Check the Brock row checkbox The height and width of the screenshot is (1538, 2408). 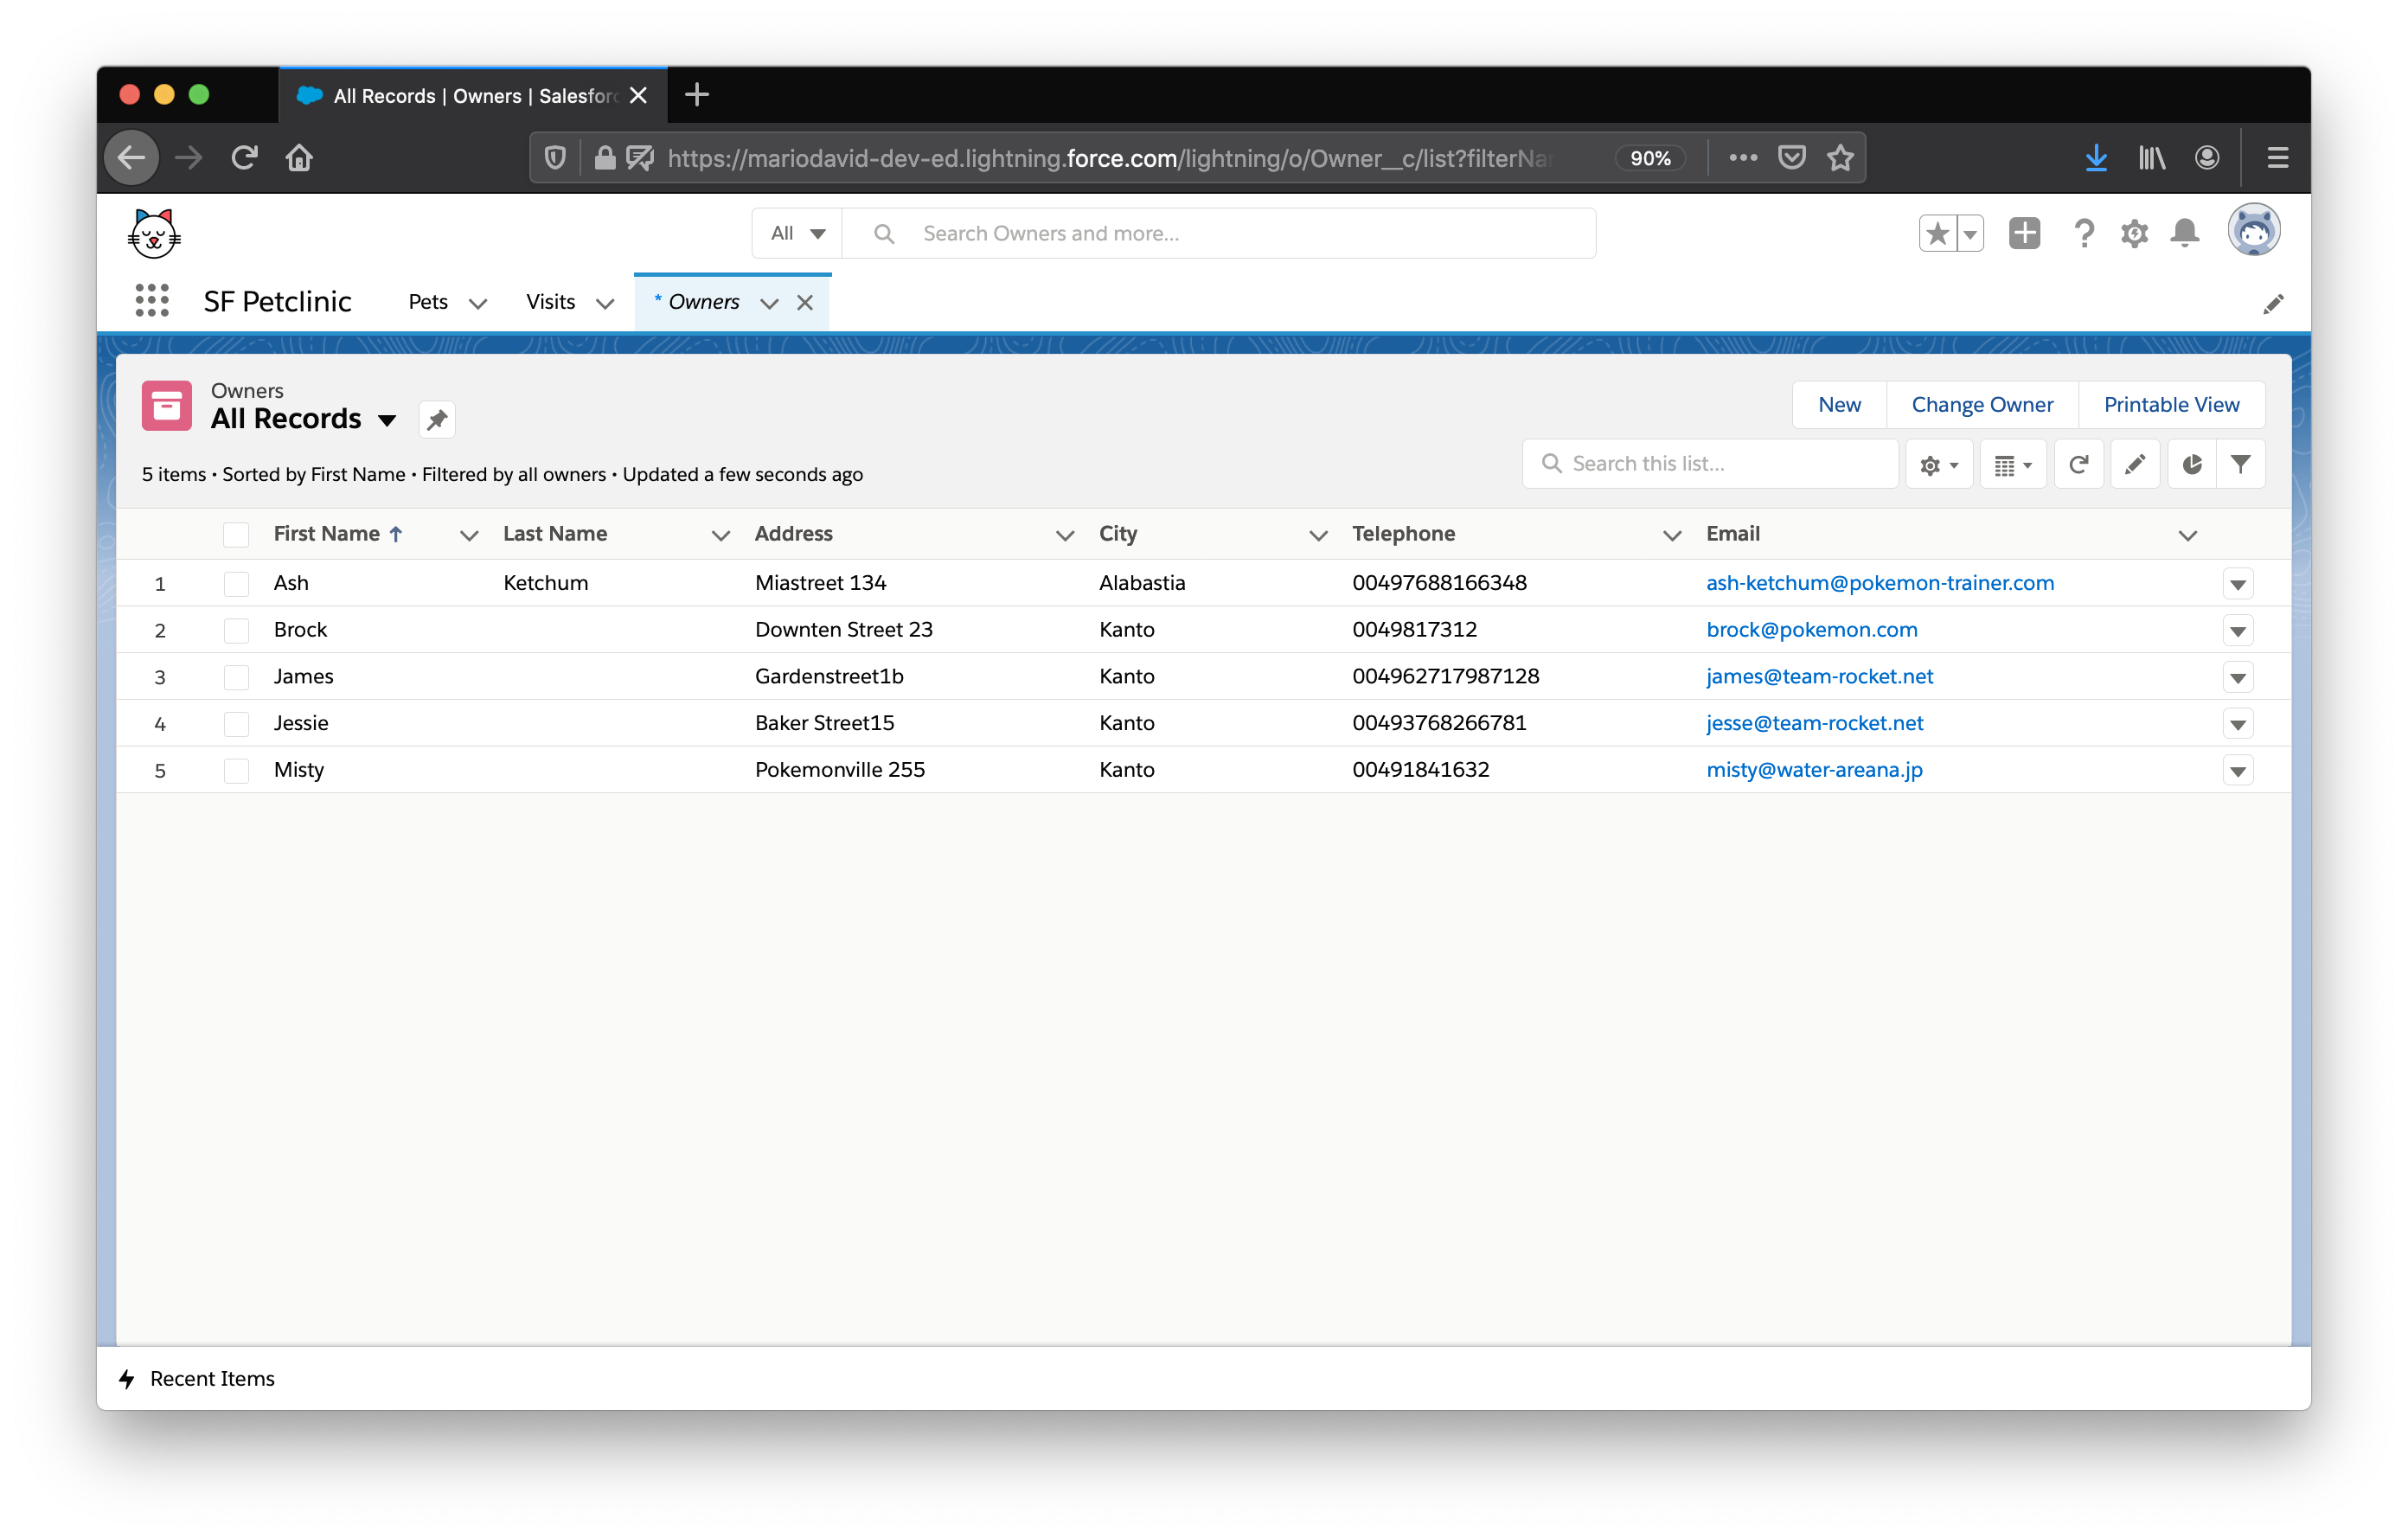[236, 631]
